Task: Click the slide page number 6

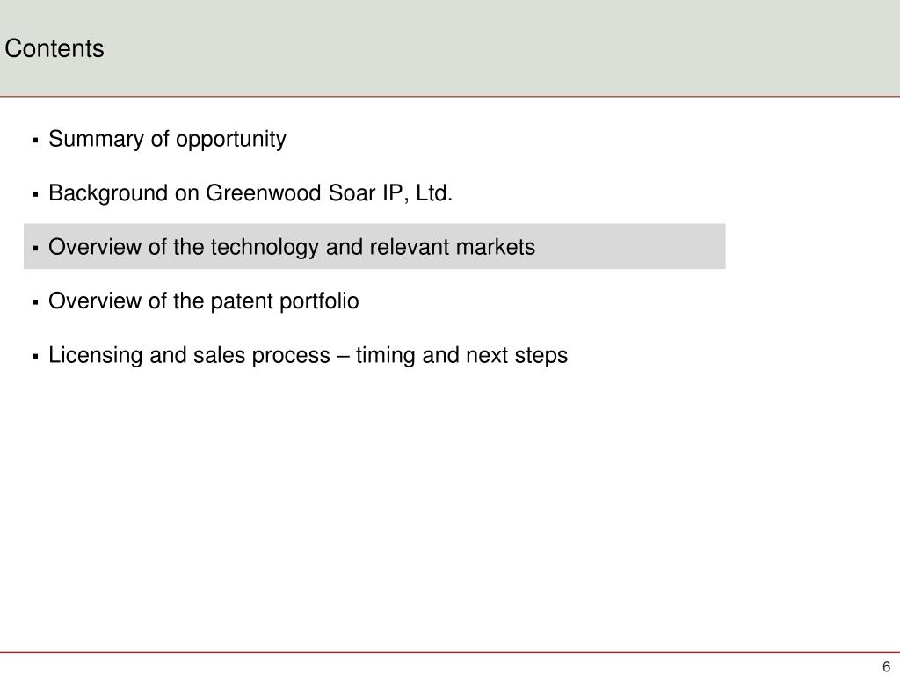Action: [x=886, y=666]
